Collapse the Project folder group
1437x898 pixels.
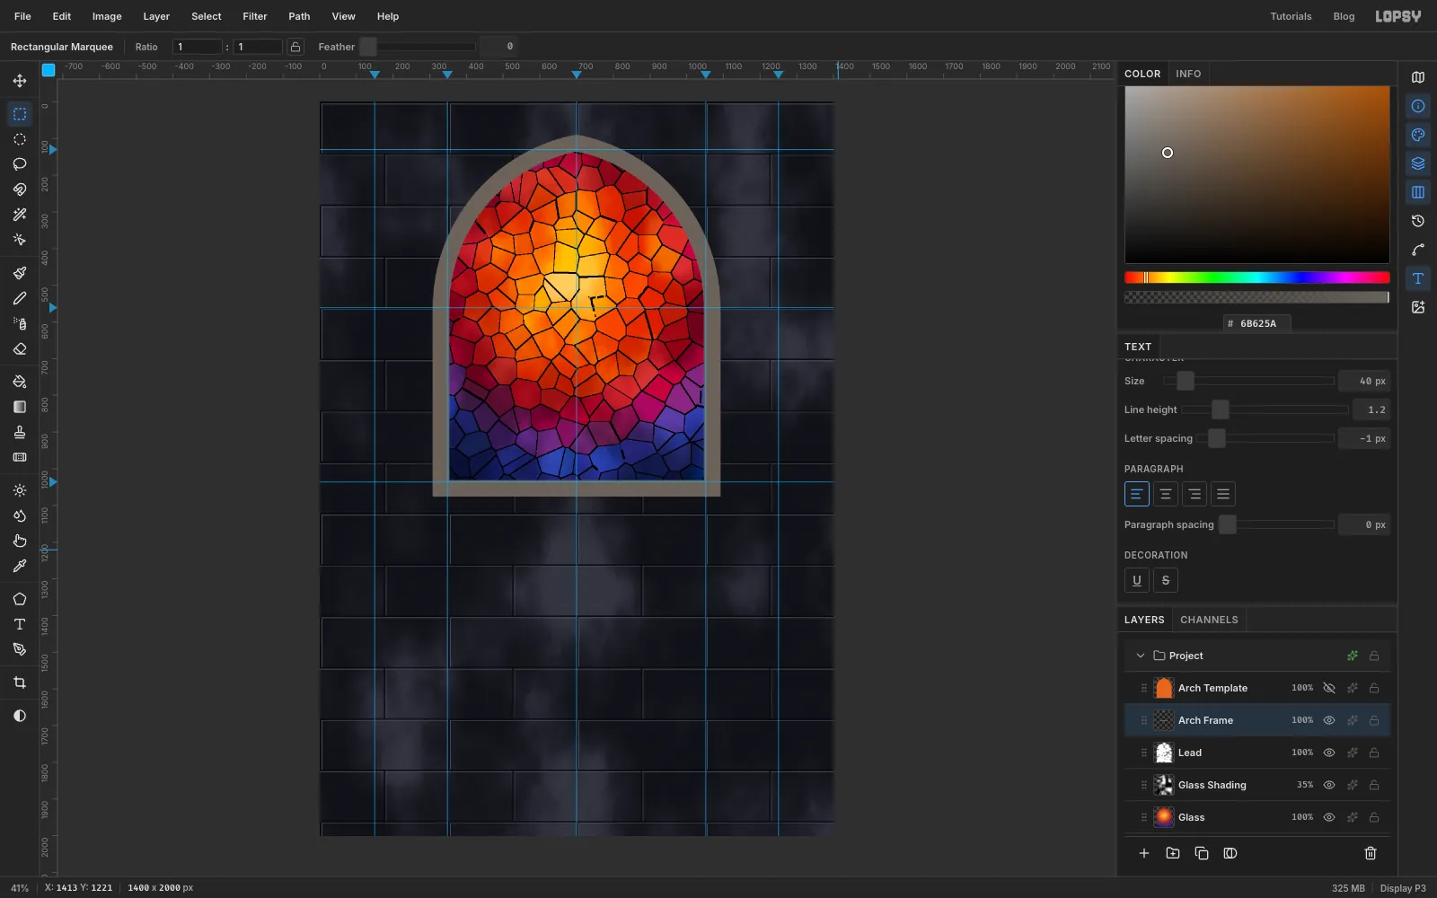click(1141, 656)
